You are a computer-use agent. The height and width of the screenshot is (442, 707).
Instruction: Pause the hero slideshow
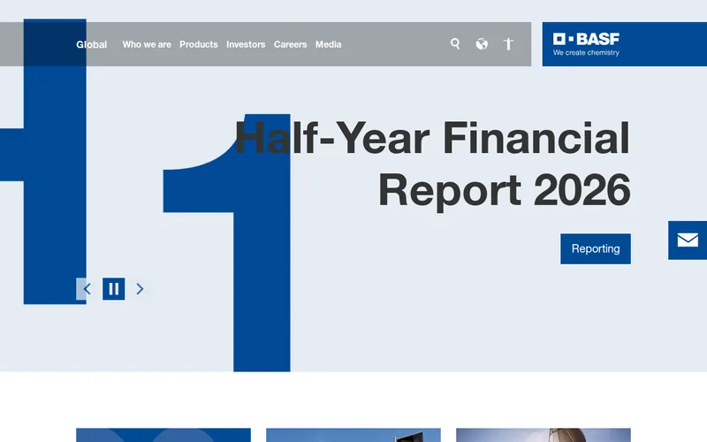click(x=114, y=289)
